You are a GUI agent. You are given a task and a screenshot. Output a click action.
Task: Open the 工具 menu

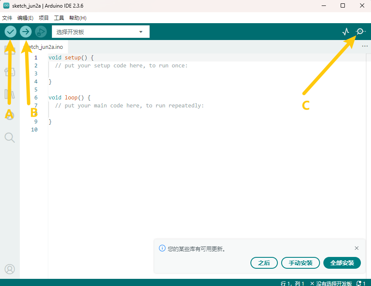tap(59, 18)
